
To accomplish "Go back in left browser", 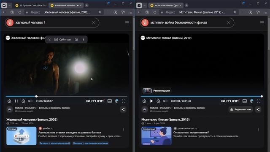I will 4,12.
